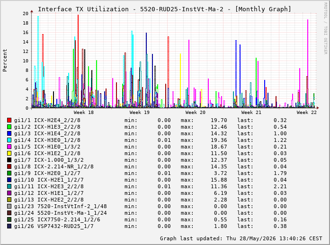The height and width of the screenshot is (245, 330).
Task: Click the olive gi1/13 legend color swatch
Action: coord(9,200)
